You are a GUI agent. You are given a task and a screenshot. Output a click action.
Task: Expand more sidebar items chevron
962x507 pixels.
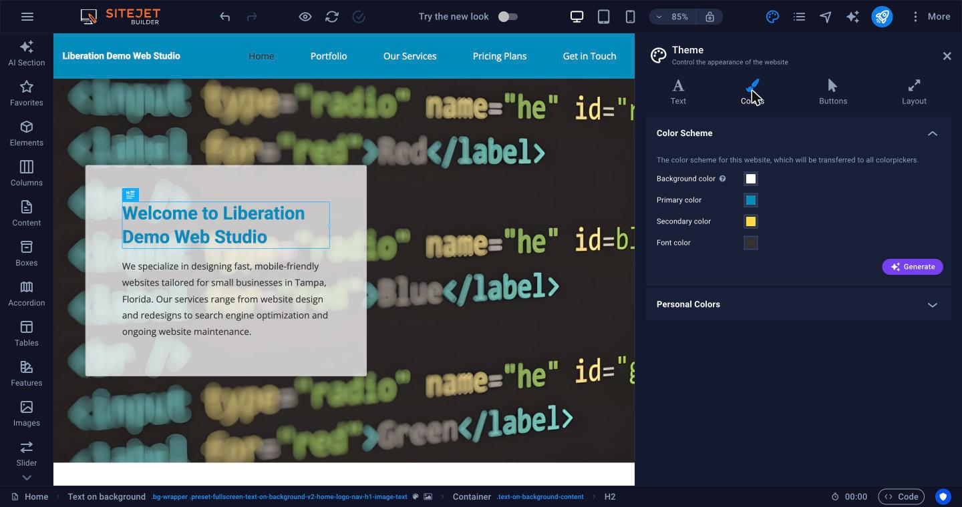pos(27,478)
